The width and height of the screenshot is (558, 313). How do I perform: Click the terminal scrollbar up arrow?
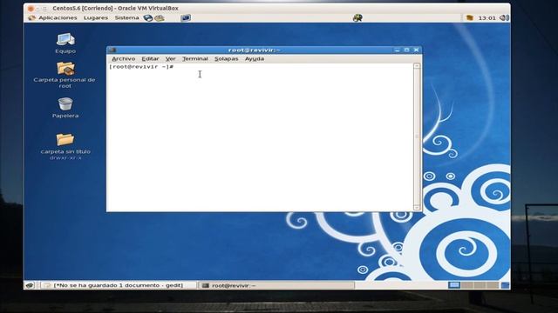coord(417,66)
